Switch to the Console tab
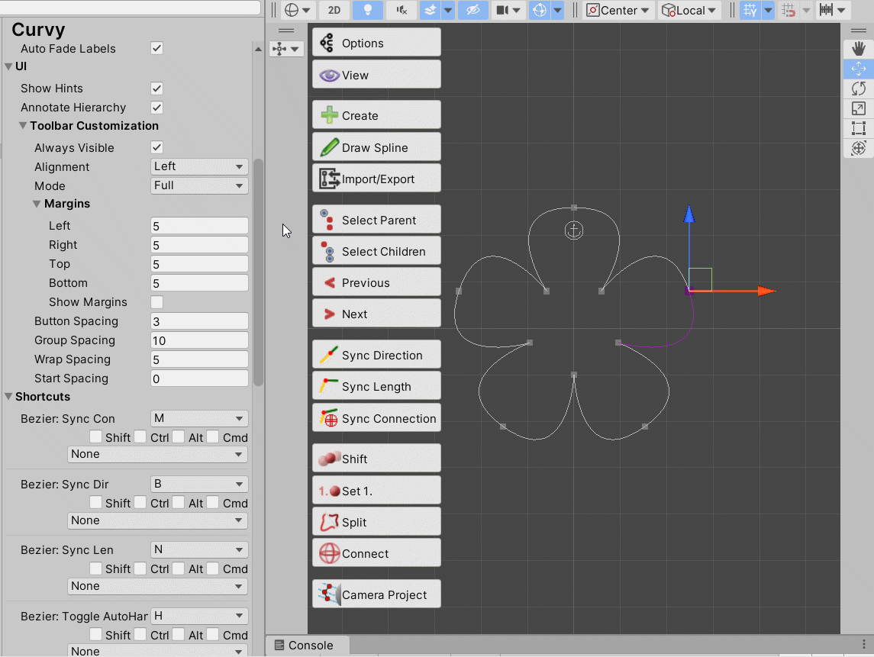This screenshot has width=874, height=657. coord(307,645)
